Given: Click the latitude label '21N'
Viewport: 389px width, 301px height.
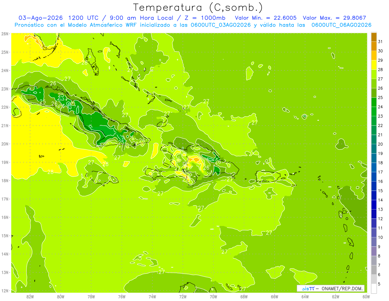Looking at the screenshot, I should click(5, 126).
